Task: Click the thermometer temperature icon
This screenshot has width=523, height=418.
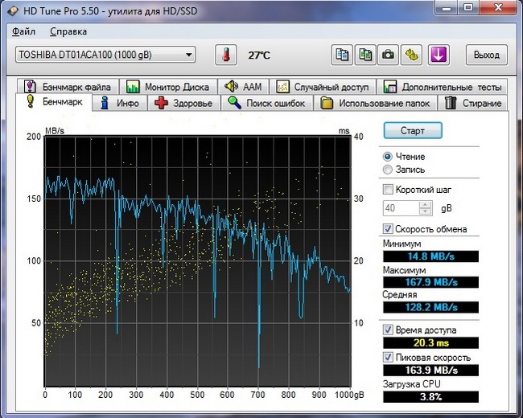Action: 227,55
